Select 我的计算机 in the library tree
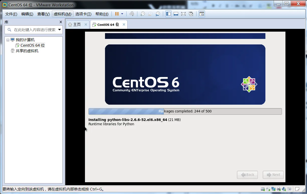The image size is (307, 194). coord(25,40)
